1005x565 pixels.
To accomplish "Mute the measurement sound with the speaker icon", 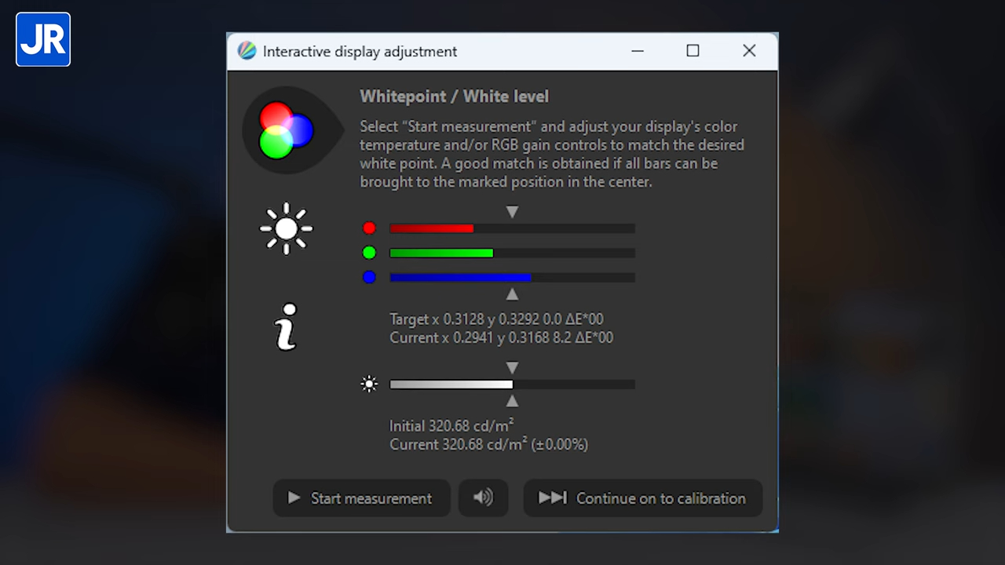I will tap(484, 498).
